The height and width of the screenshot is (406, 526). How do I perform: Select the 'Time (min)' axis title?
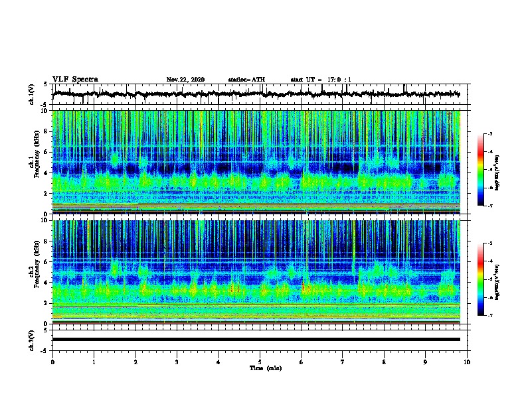click(266, 368)
